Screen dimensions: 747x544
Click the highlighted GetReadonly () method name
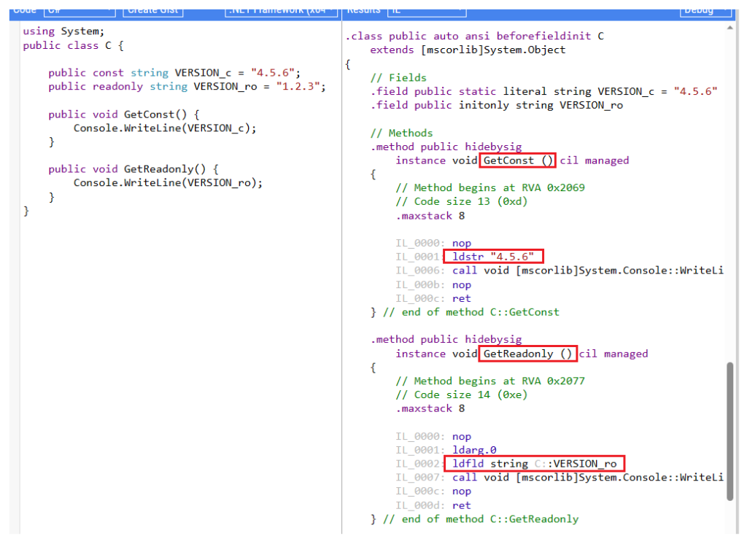click(x=527, y=354)
